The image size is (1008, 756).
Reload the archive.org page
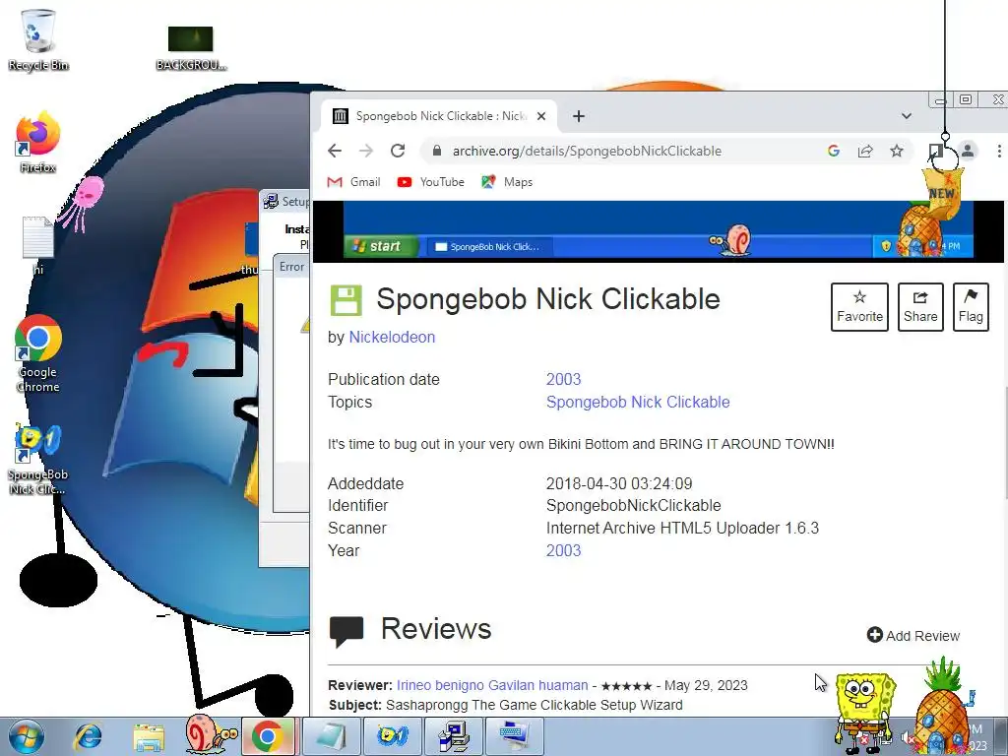(x=398, y=151)
